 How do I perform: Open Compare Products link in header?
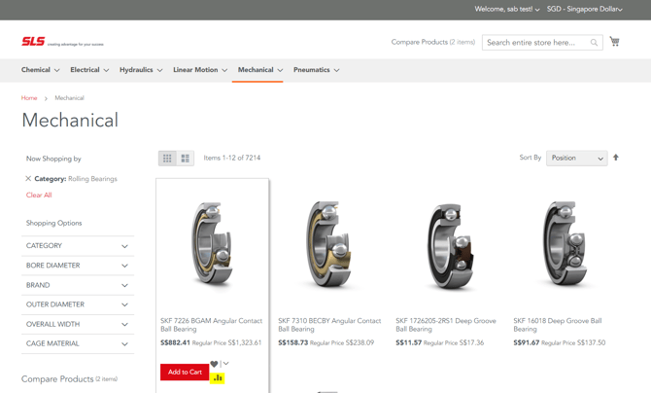[x=433, y=42]
